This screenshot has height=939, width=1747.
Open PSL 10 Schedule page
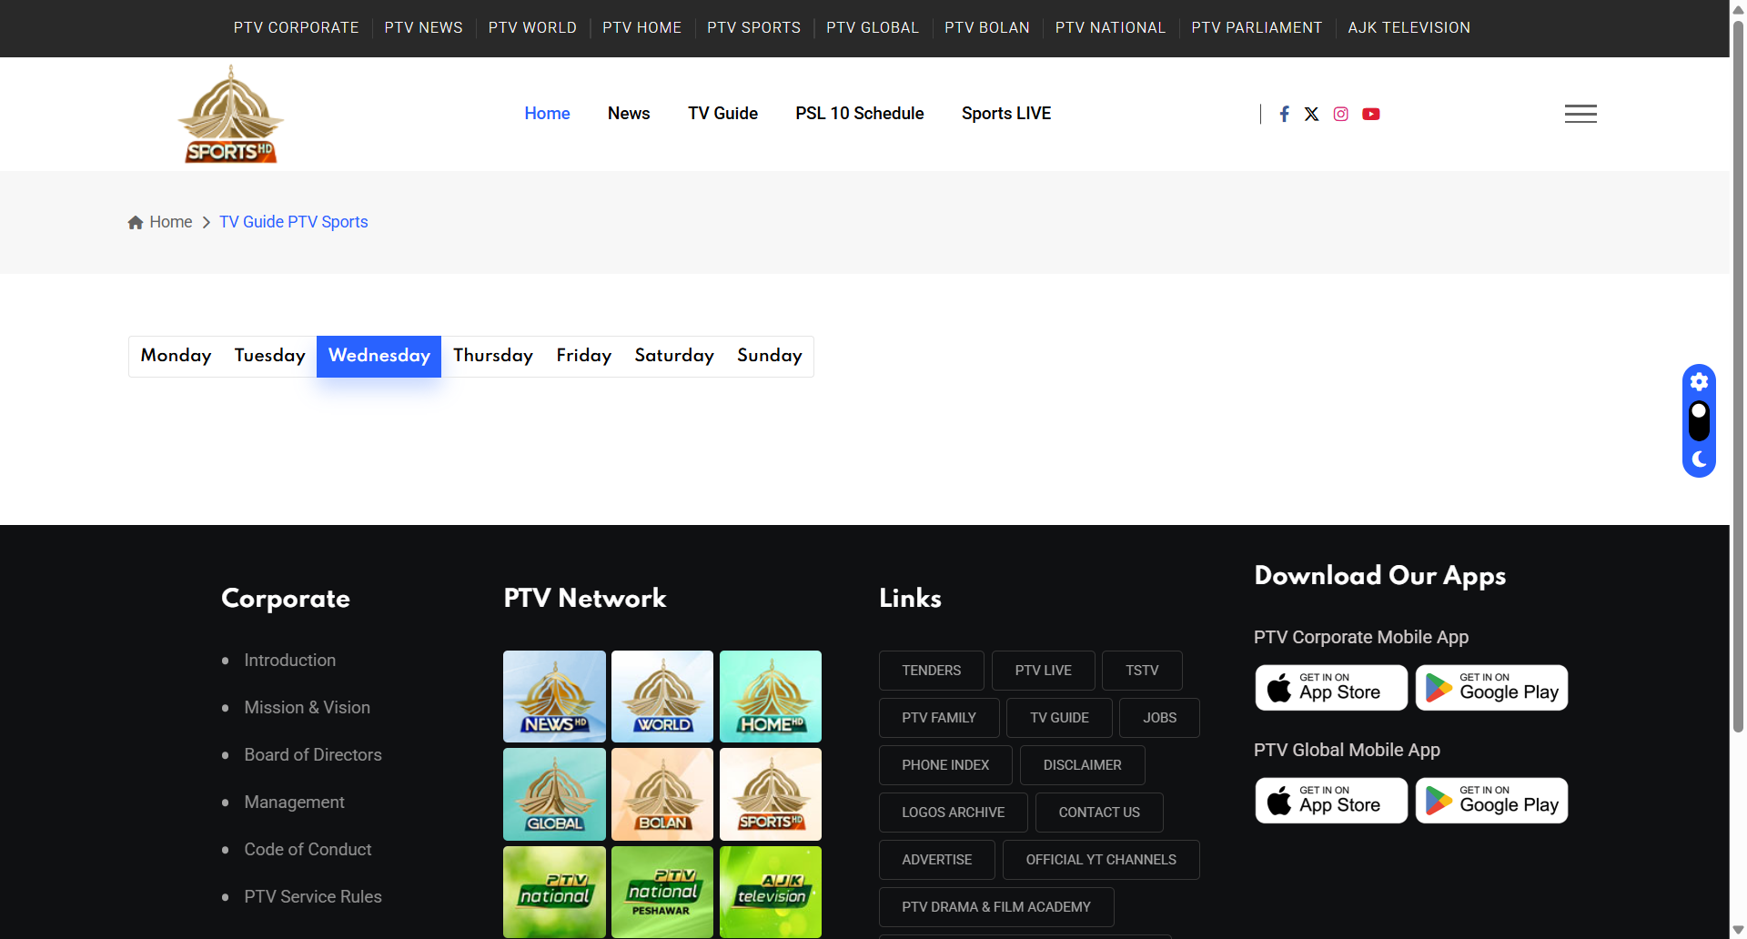pyautogui.click(x=859, y=114)
